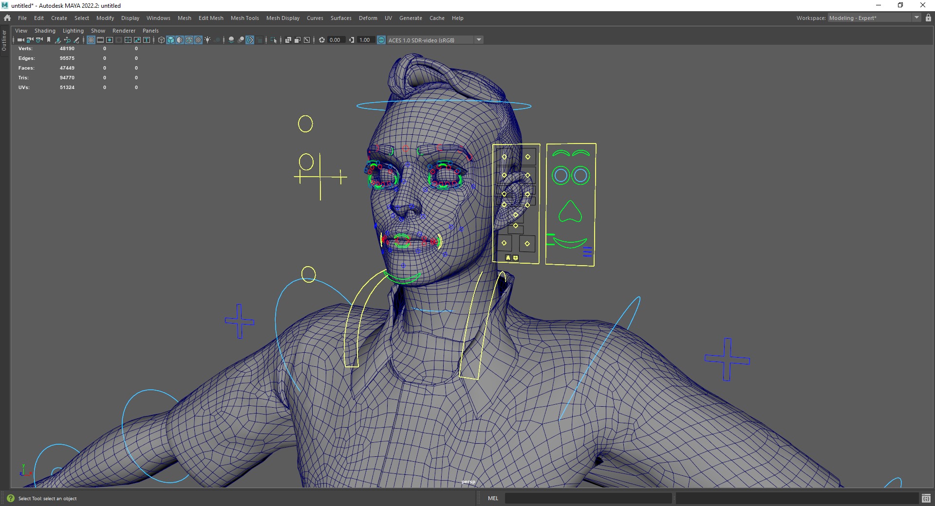Click the Tris count 94770 in the HUD

tap(67, 78)
